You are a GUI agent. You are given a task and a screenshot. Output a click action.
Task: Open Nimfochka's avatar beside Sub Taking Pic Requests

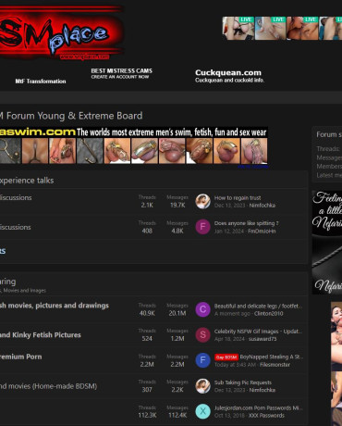tap(202, 386)
